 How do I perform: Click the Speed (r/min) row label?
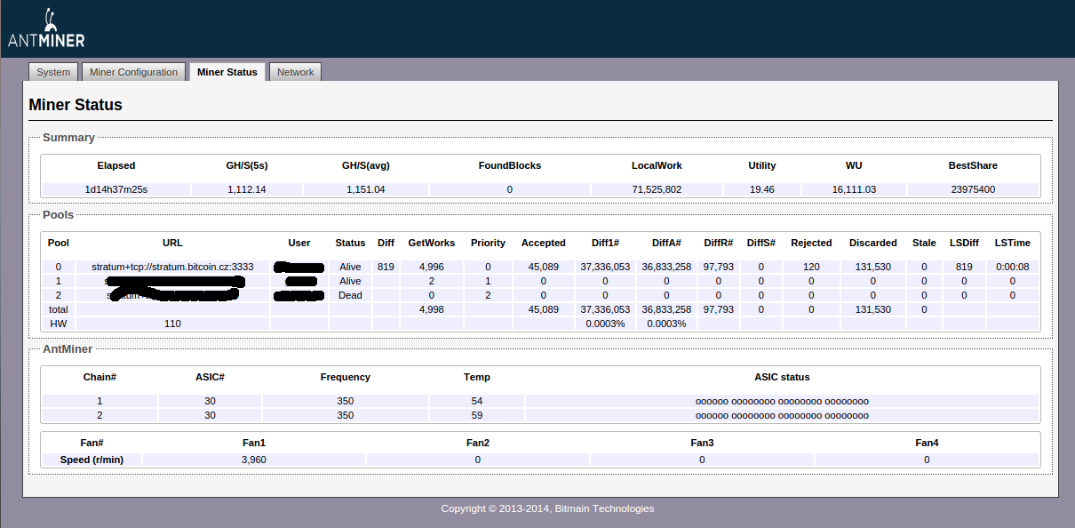click(x=92, y=460)
